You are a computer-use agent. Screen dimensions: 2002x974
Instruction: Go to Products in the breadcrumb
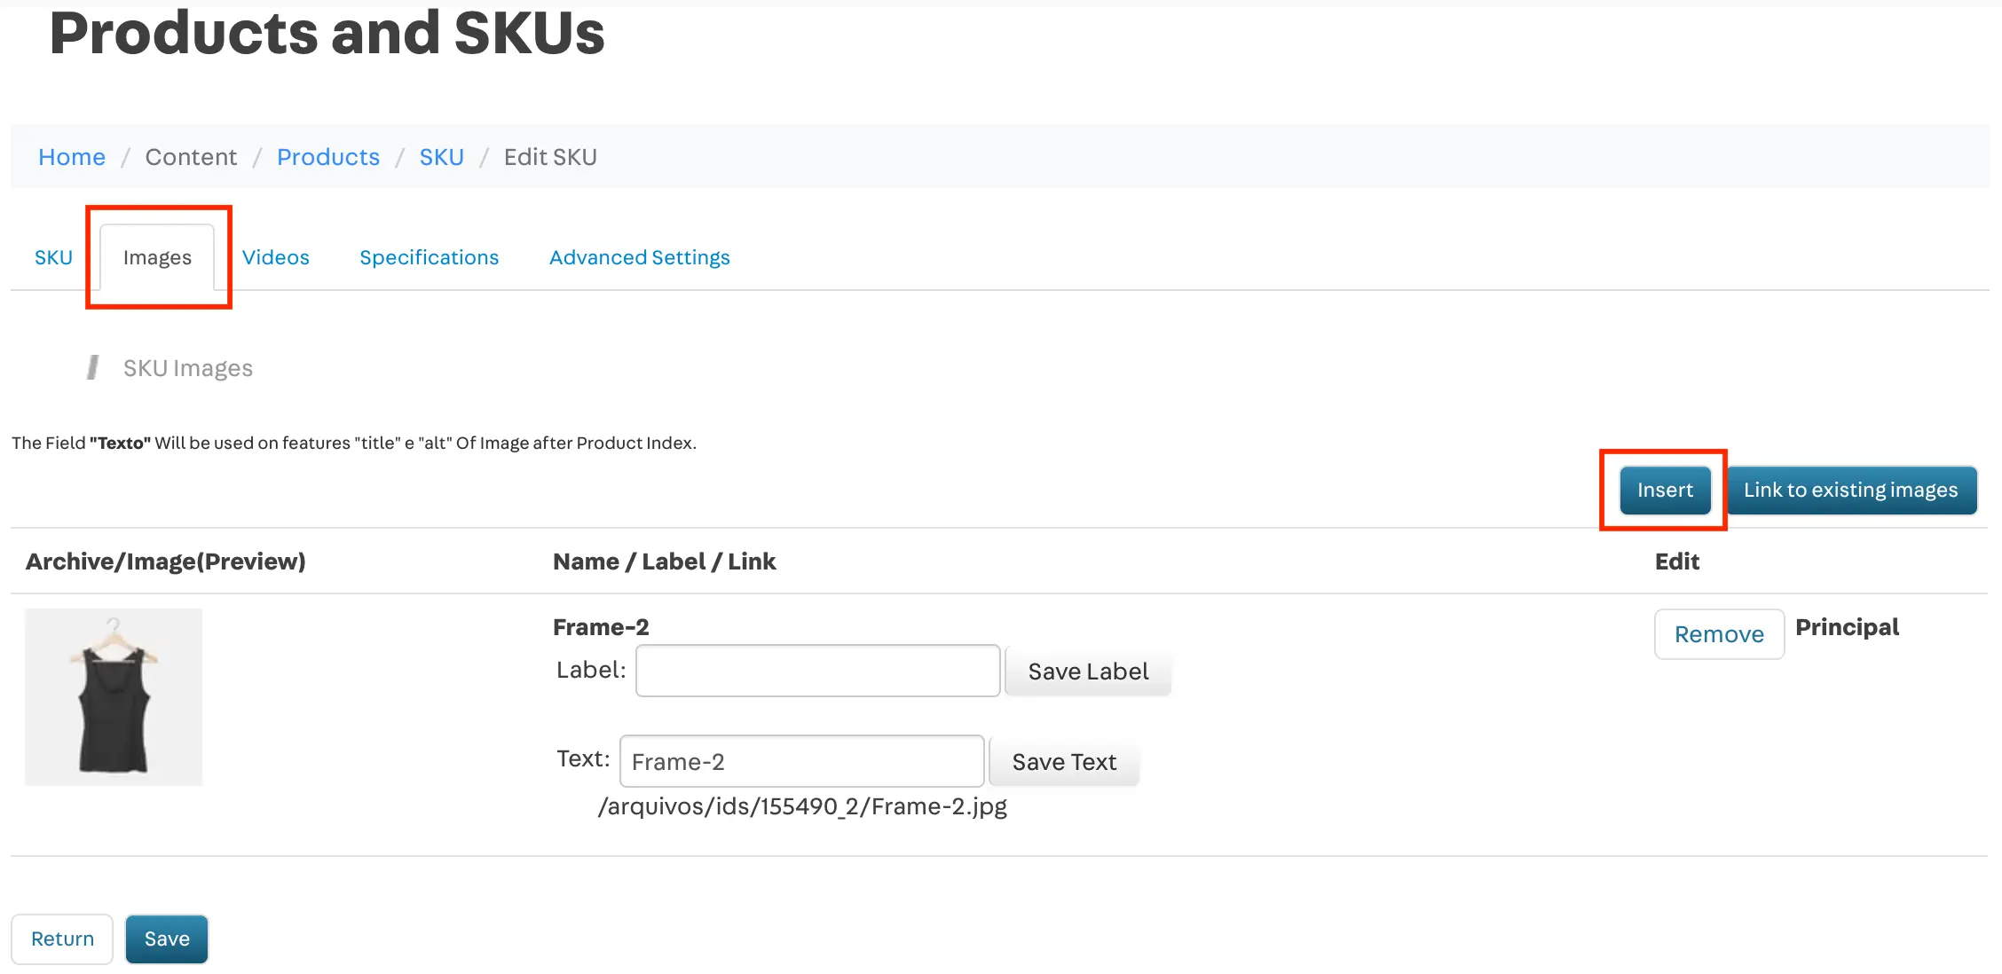pyautogui.click(x=327, y=157)
